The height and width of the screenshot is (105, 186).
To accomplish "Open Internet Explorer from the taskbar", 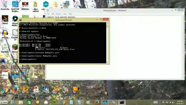I will coord(12,102).
